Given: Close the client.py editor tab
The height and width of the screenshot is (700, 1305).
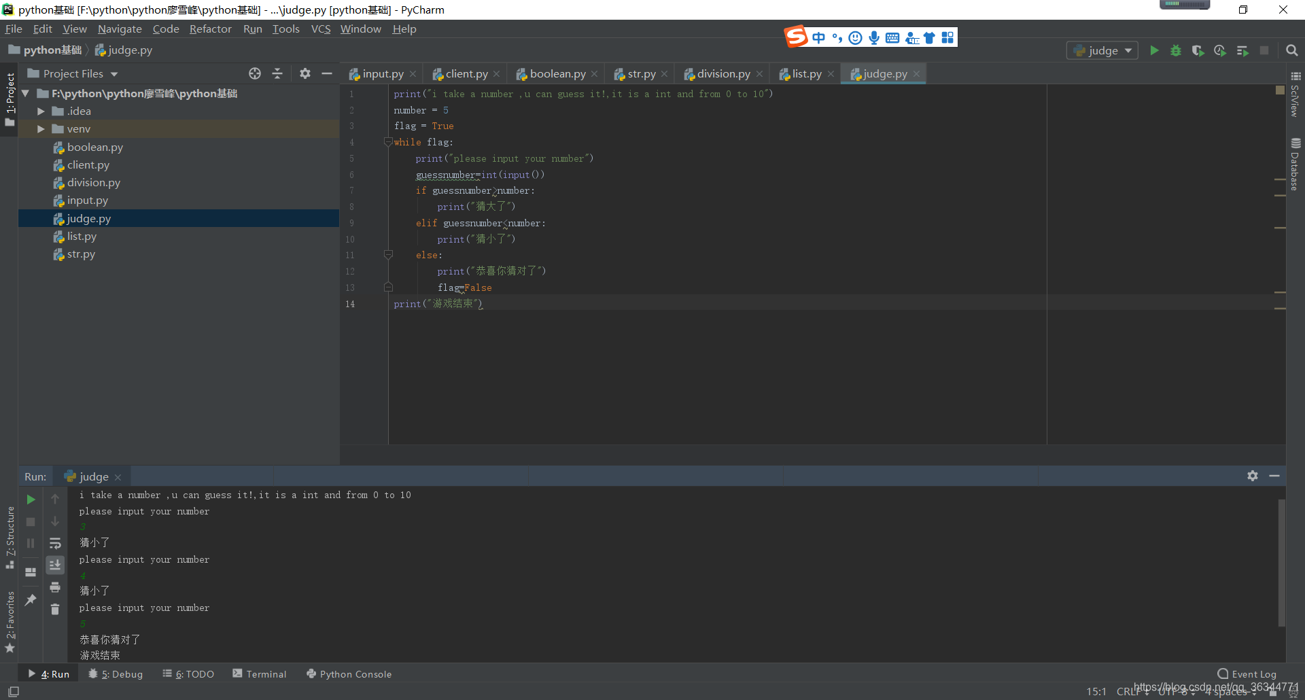Looking at the screenshot, I should pyautogui.click(x=497, y=74).
